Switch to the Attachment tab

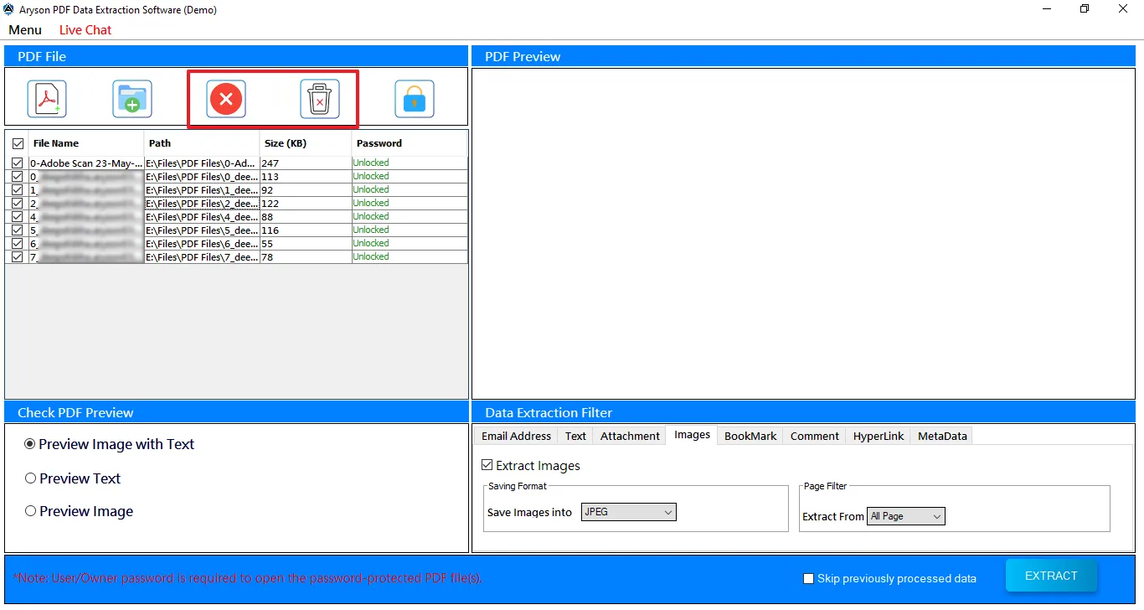pos(630,436)
